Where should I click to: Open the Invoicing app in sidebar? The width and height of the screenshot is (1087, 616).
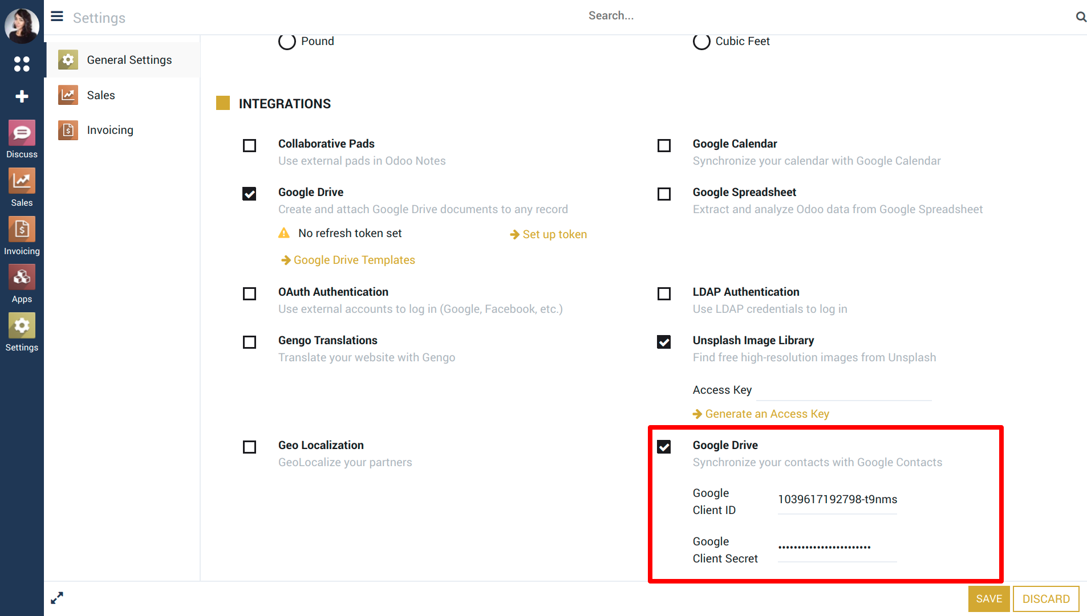[22, 230]
